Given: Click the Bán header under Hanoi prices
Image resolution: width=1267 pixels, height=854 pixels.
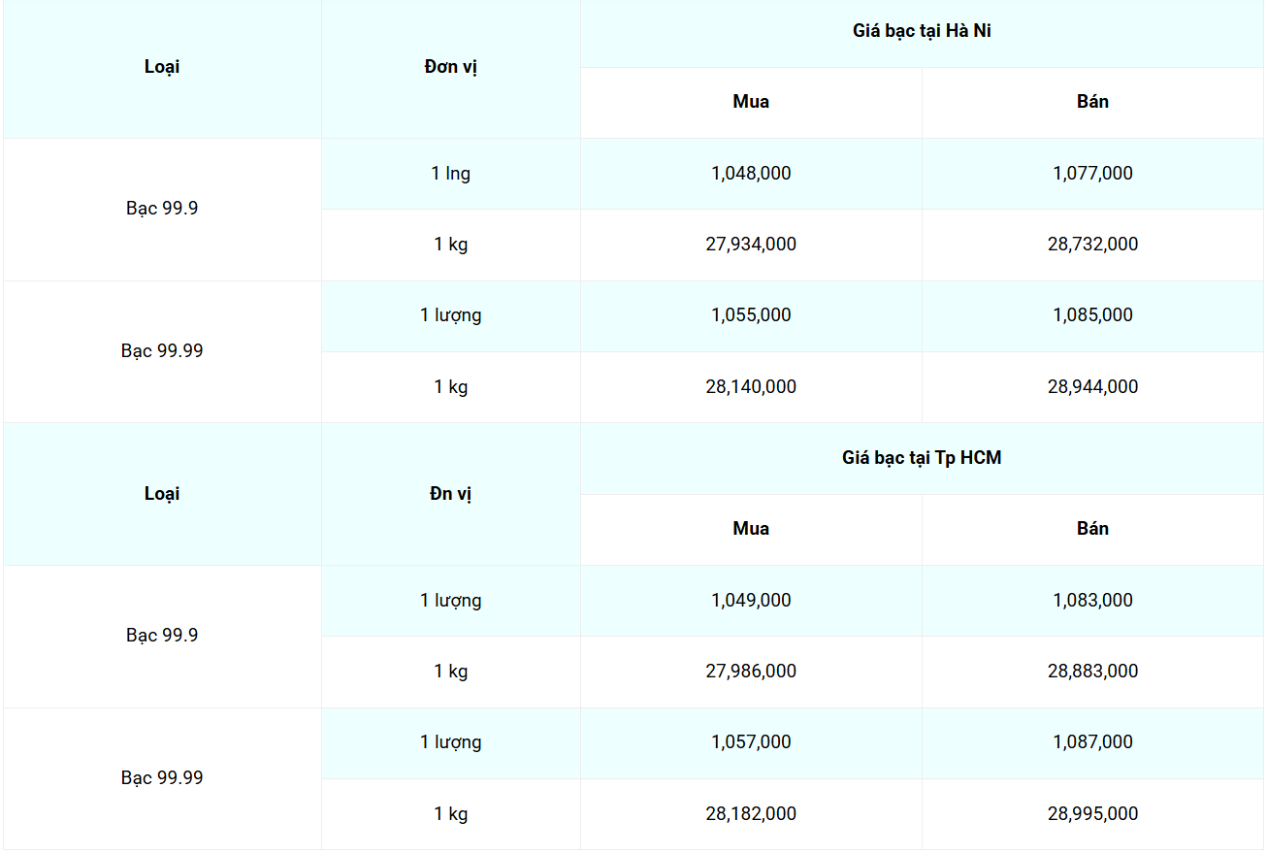Looking at the screenshot, I should click(1092, 102).
